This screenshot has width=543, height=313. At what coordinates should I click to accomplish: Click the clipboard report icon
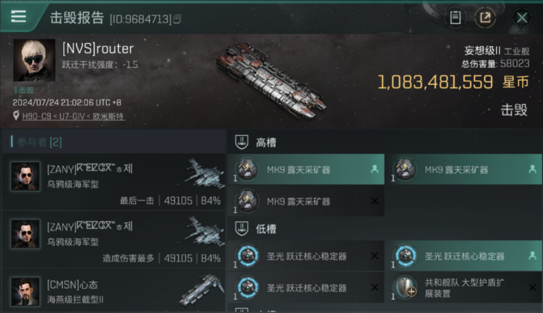coord(455,18)
